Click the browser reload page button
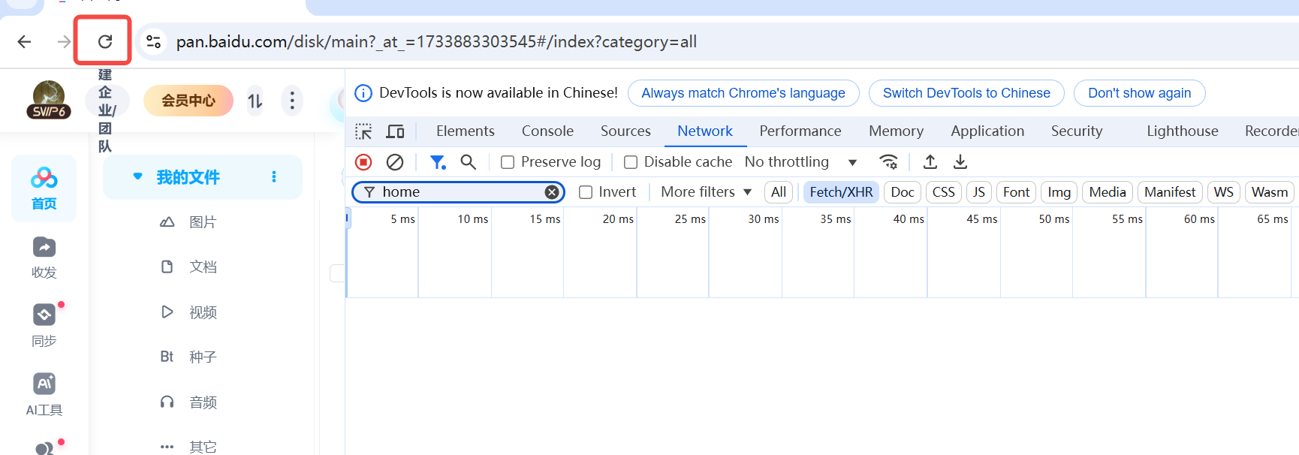 (104, 41)
